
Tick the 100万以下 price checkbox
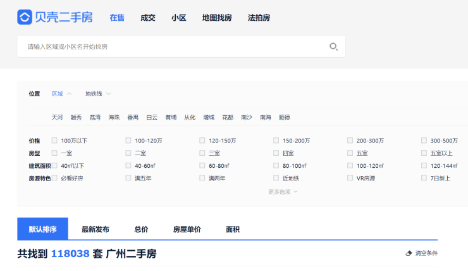tap(54, 141)
